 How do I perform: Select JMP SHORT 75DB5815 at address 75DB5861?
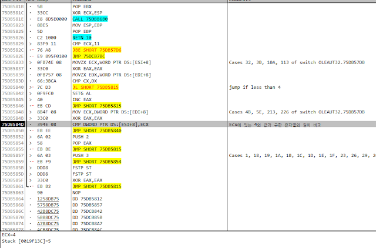[x=97, y=186]
